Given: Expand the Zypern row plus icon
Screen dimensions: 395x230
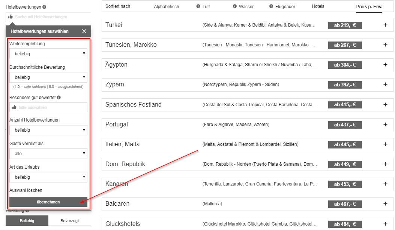Looking at the screenshot, I should pyautogui.click(x=385, y=85).
